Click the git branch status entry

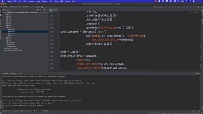(x=194, y=113)
